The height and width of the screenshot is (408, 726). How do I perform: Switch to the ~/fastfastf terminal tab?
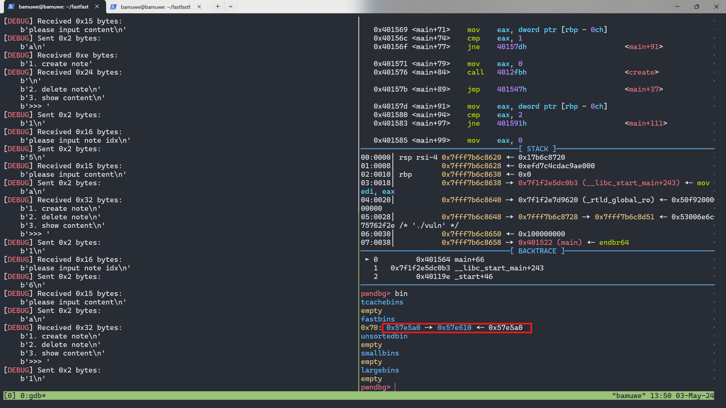click(x=155, y=7)
